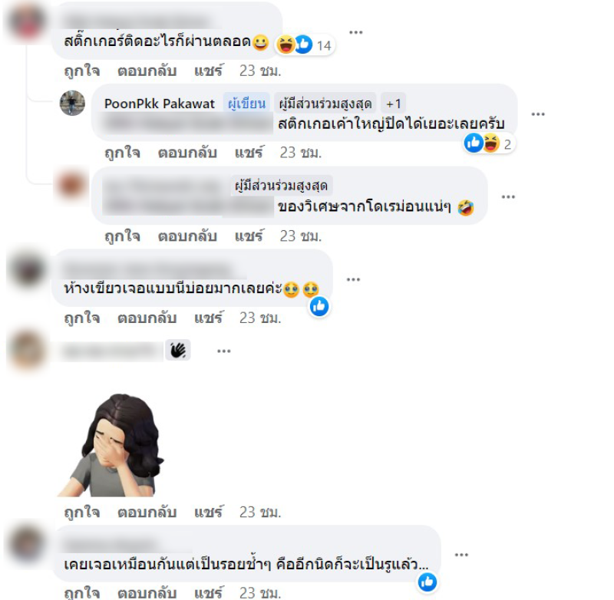Open three-dot menu on PoonPkk Pakawat's reply
Screen dimensions: 614x600
538,114
